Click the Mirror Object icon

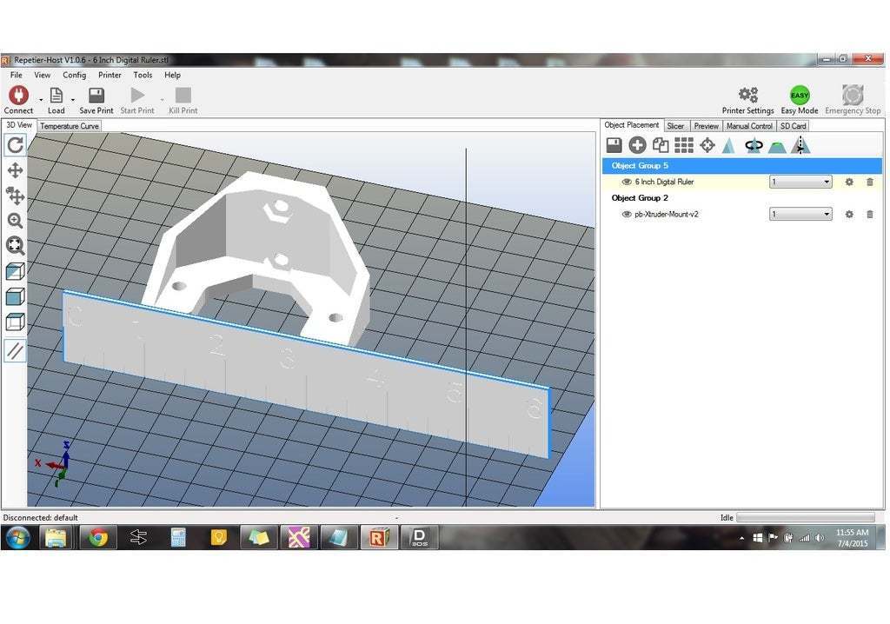pos(800,146)
